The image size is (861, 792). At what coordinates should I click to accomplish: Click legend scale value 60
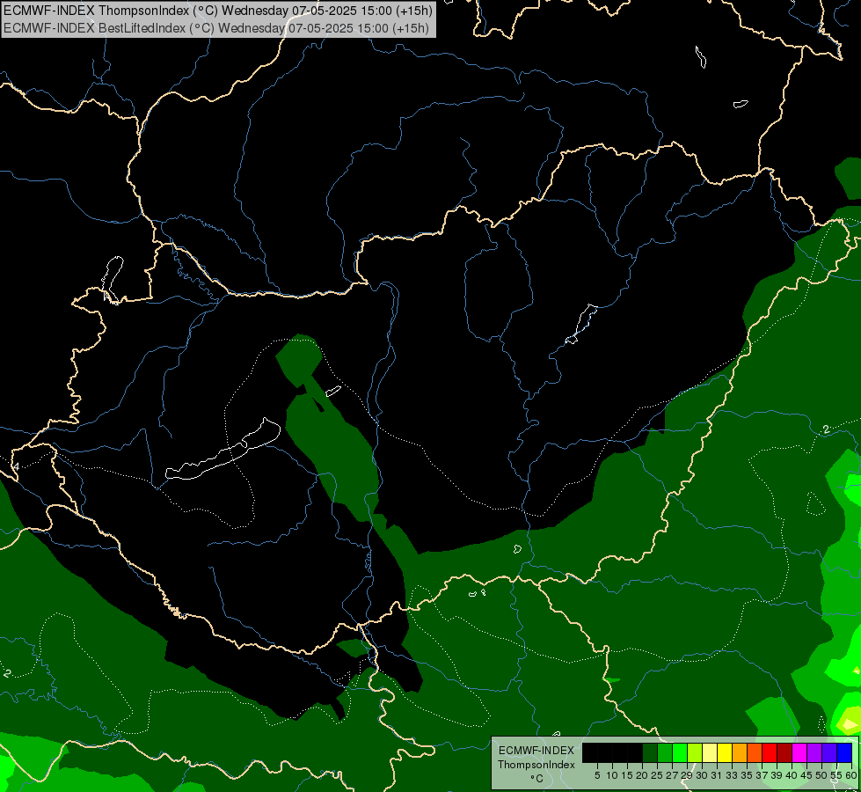tap(851, 775)
